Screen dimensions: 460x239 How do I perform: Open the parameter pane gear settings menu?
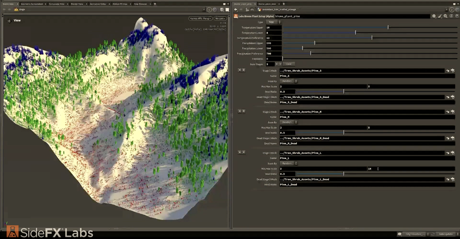point(434,16)
